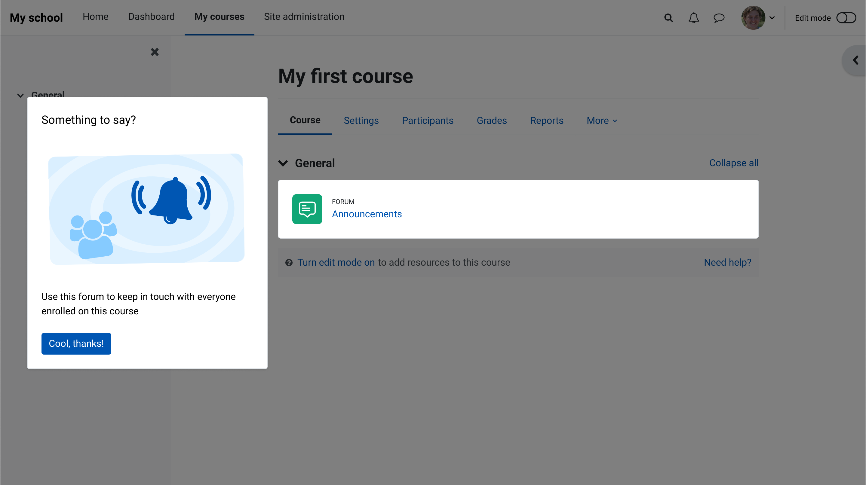Open the Reports tab
The height and width of the screenshot is (485, 866).
click(x=547, y=120)
